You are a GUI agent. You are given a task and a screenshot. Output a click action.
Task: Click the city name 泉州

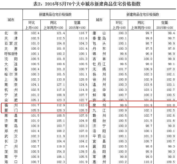click(x=99, y=105)
